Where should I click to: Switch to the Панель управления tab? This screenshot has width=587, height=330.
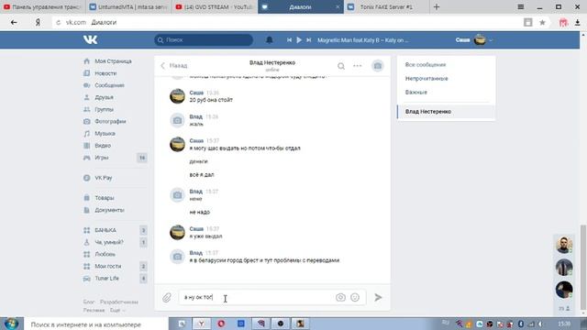(42, 6)
